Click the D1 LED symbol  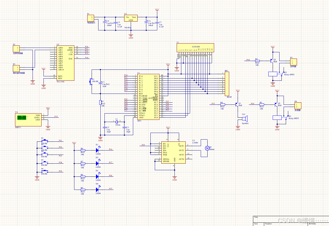tap(98, 150)
